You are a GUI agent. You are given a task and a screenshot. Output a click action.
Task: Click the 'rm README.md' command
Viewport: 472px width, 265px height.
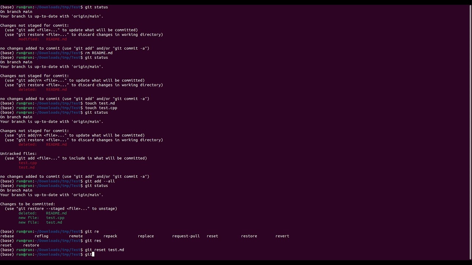click(x=99, y=53)
